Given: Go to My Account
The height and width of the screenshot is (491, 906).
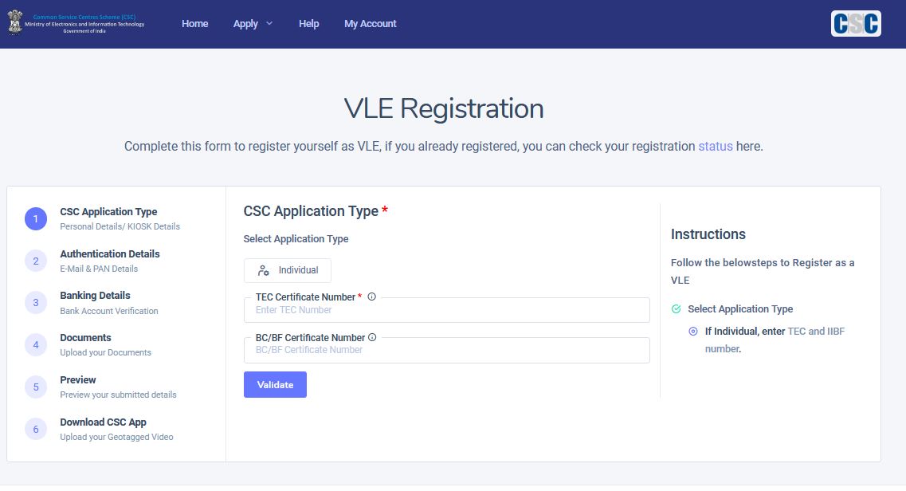Looking at the screenshot, I should click(371, 24).
